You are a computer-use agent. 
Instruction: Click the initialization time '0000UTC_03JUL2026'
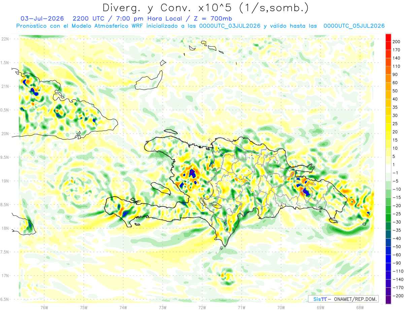click(230, 26)
